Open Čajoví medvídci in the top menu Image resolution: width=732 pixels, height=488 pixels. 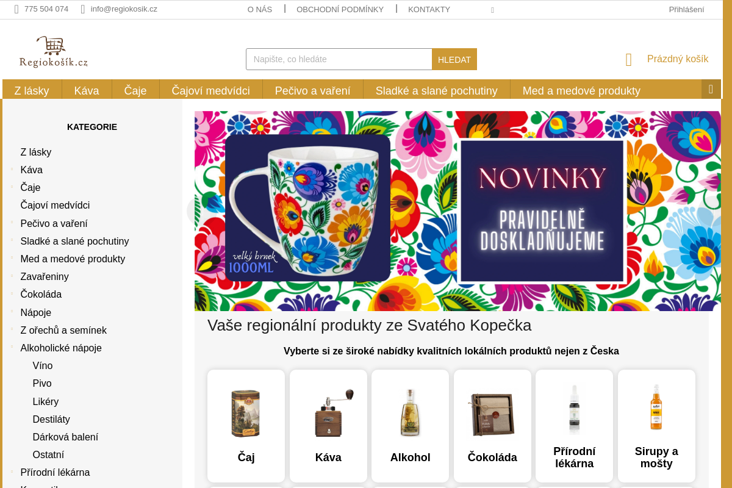pyautogui.click(x=211, y=90)
